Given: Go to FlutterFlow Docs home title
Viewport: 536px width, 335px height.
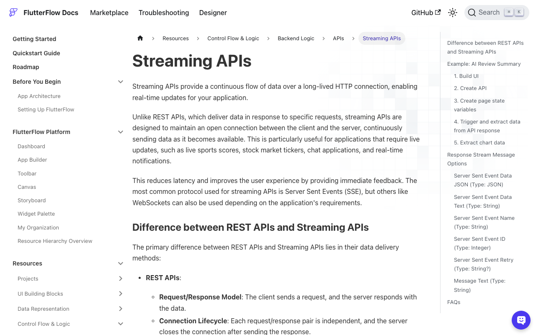Looking at the screenshot, I should point(51,13).
